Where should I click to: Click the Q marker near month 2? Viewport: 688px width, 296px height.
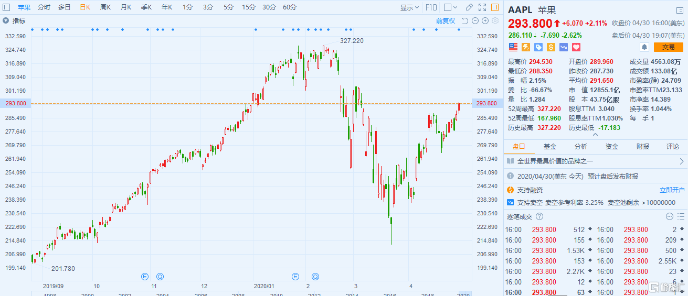point(315,276)
